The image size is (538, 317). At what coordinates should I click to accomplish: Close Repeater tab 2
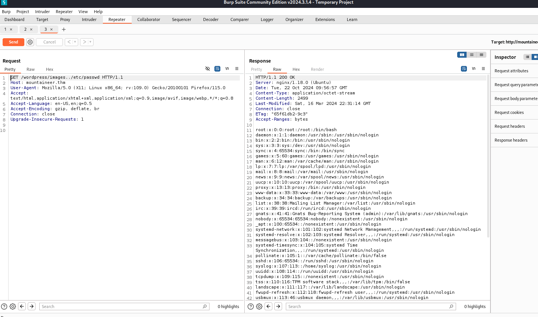coord(31,29)
